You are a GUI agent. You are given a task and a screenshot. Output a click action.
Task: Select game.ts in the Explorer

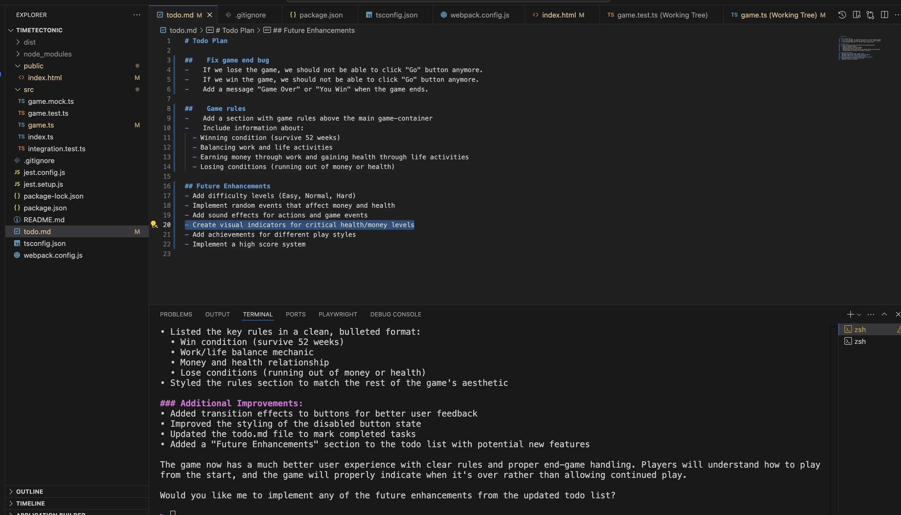pos(41,125)
